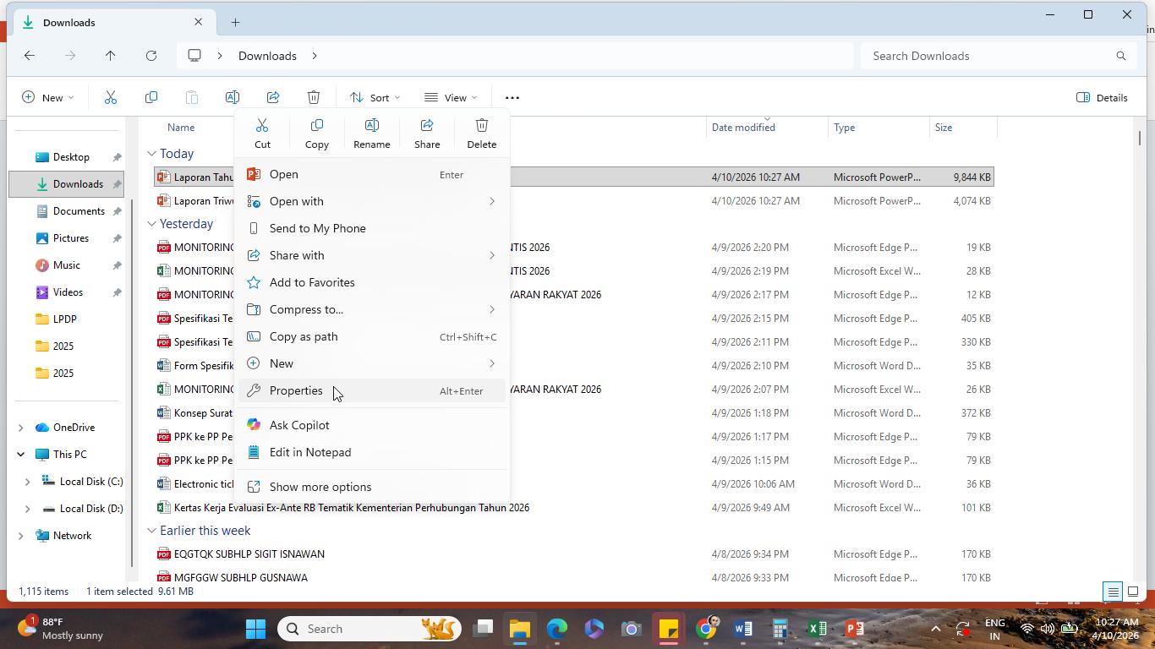Choose Compress to... option

(372, 309)
